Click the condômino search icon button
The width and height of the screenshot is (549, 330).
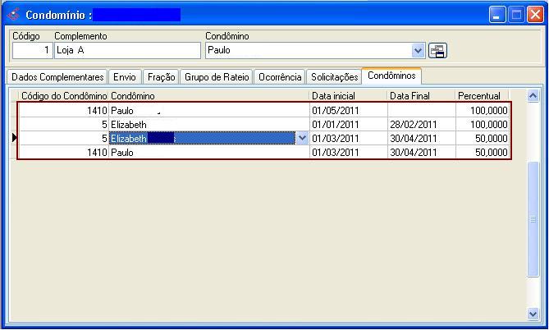437,51
